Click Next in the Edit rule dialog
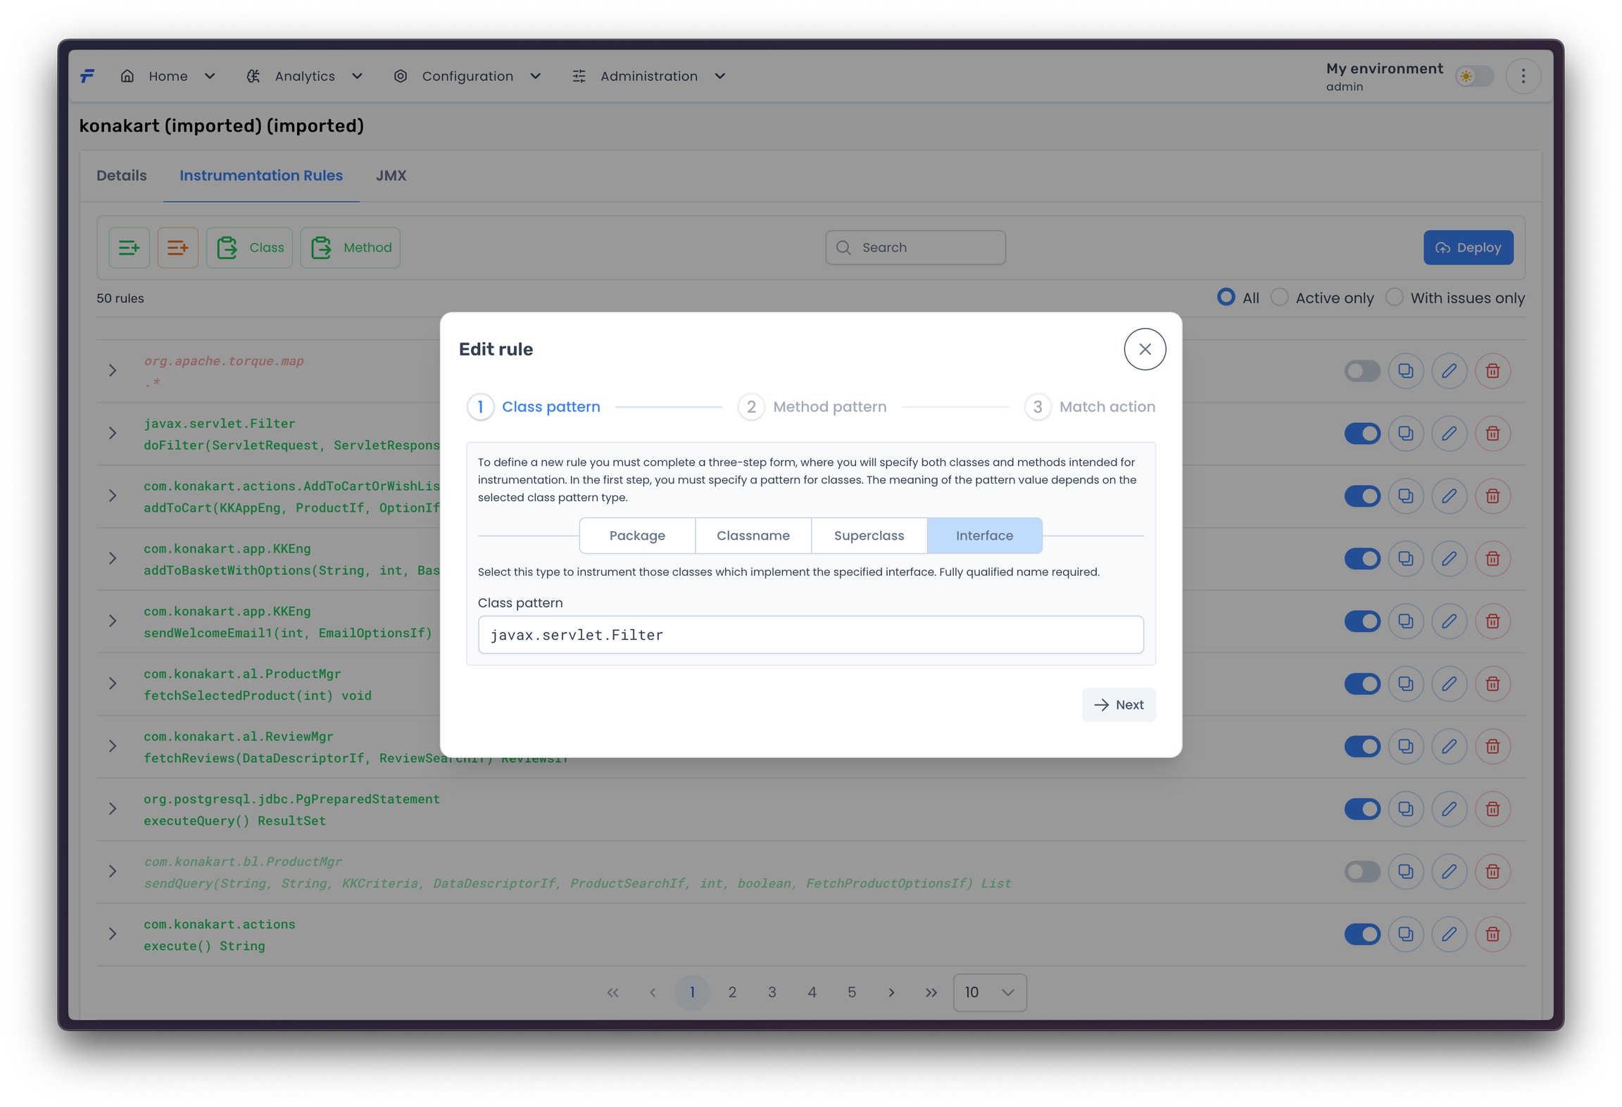 click(1118, 704)
